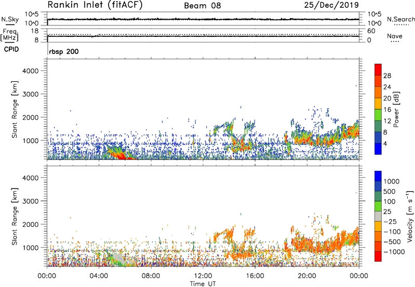Click the '08:00' time tick label
Image resolution: width=415 pixels, height=287 pixels.
click(151, 276)
